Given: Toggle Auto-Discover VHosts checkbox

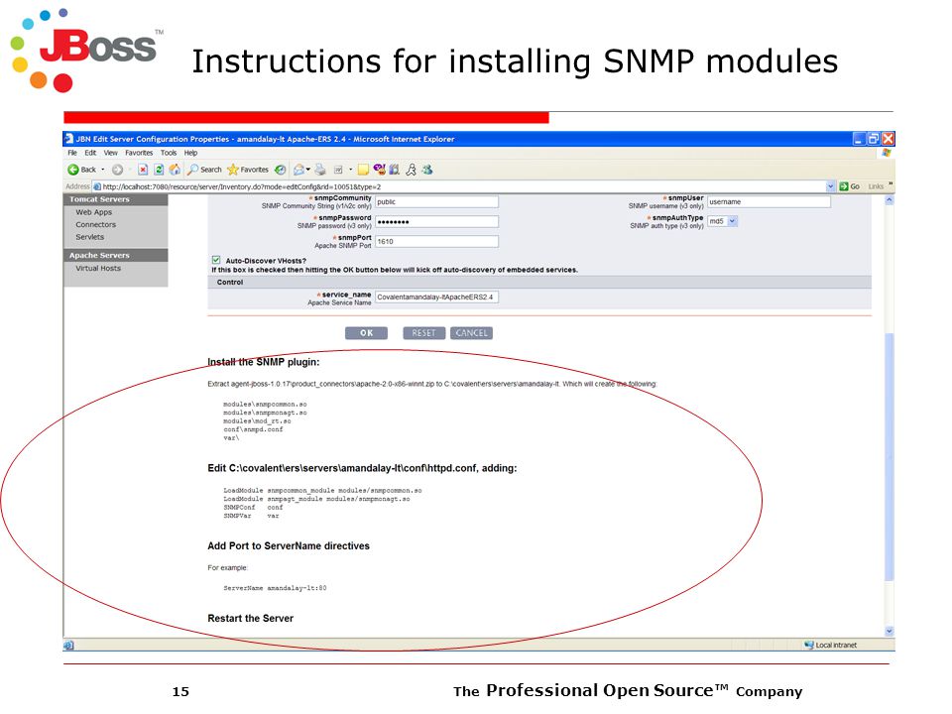Looking at the screenshot, I should pos(216,260).
